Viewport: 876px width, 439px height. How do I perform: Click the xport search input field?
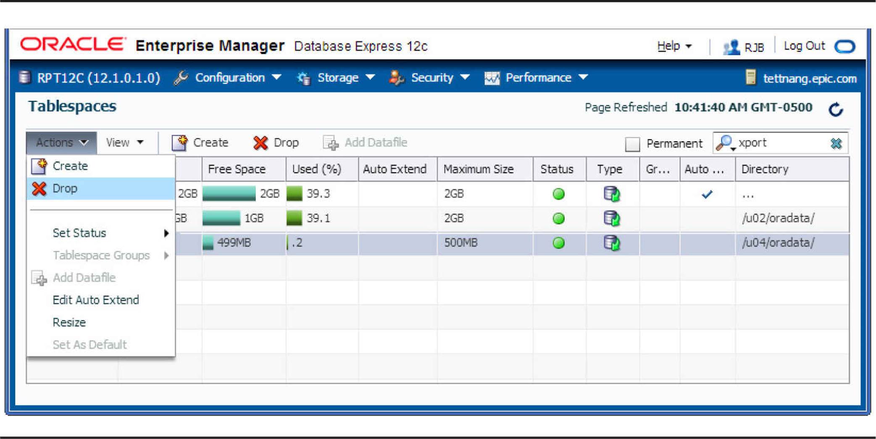(781, 143)
